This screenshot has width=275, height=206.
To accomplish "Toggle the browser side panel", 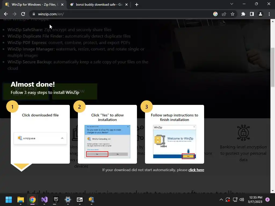I will [x=252, y=14].
